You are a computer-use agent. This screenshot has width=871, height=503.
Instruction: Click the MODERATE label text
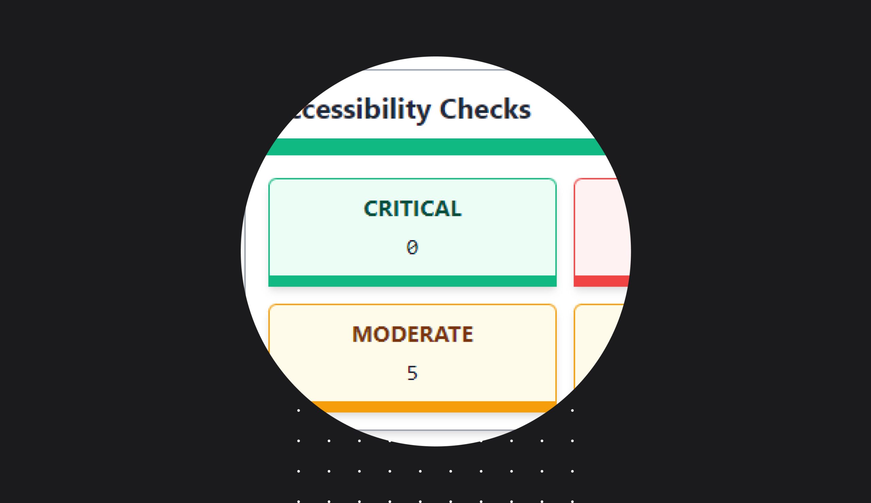pyautogui.click(x=412, y=334)
